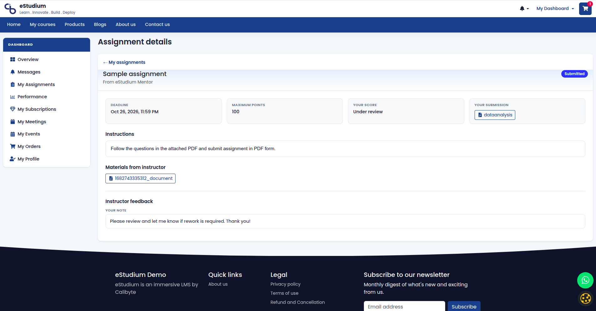This screenshot has height=311, width=596.
Task: Download the 1682743335312_document material
Action: [140, 178]
